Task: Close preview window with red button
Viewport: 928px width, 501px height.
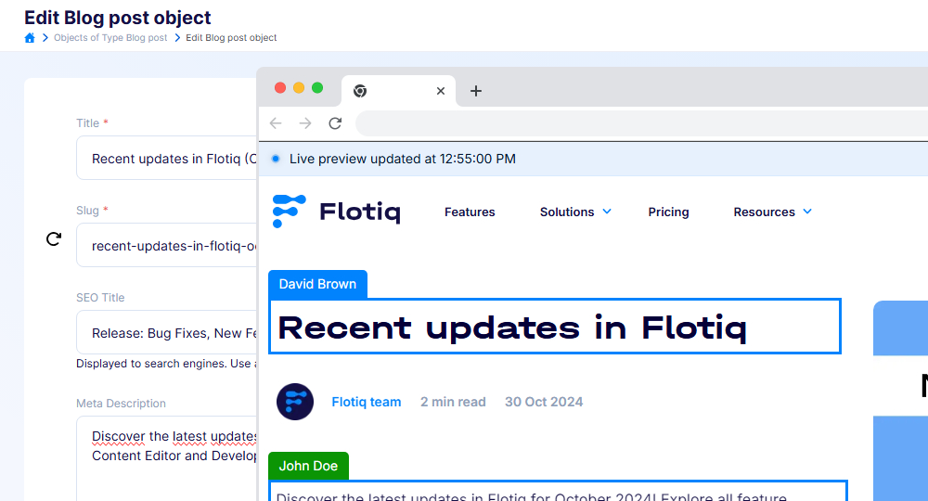Action: tap(280, 87)
